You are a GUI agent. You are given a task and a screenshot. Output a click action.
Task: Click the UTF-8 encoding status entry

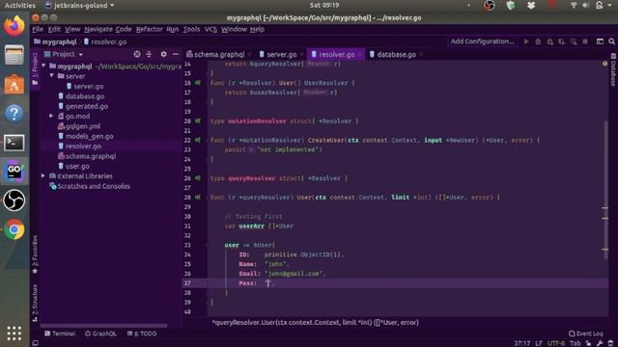(x=556, y=343)
